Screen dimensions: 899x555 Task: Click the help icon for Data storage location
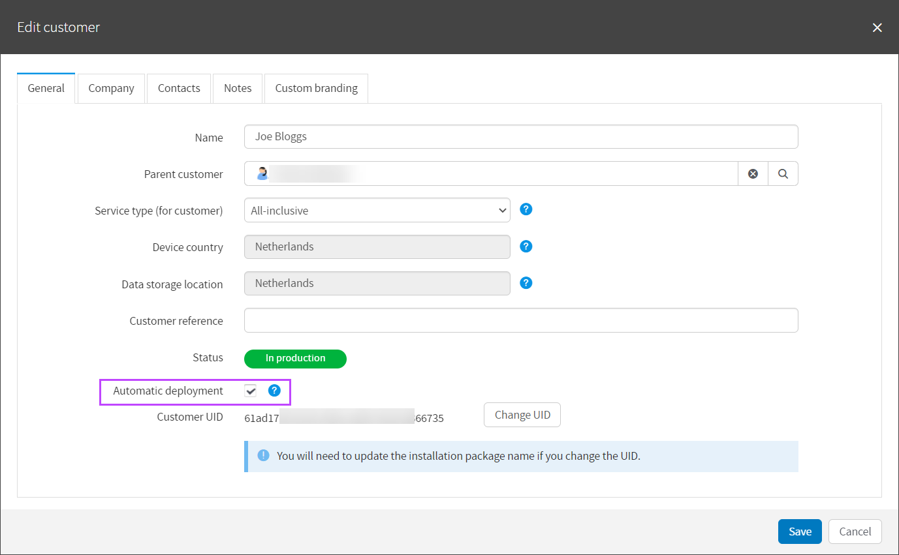(526, 283)
